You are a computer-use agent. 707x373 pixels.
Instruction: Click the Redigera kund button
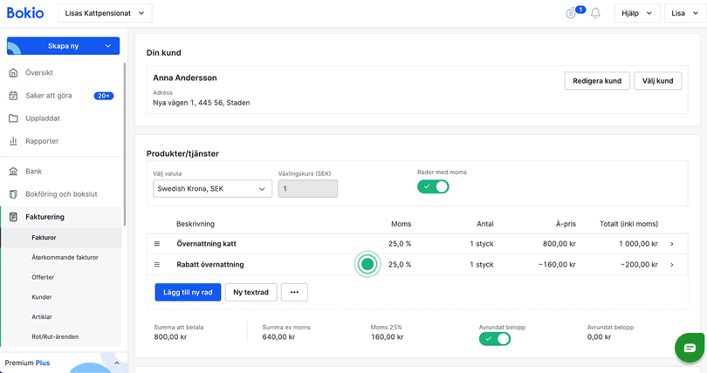(x=596, y=81)
